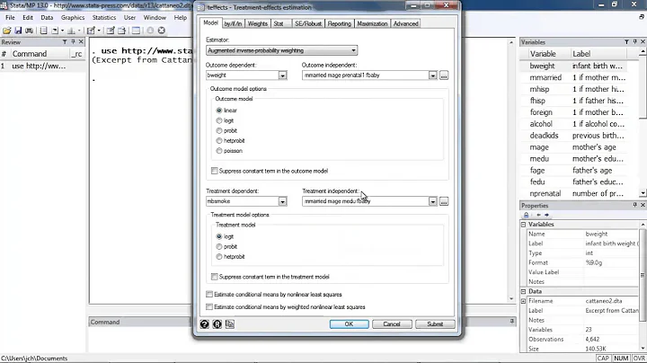
Task: Click the Properties panel lock icon
Action: pyautogui.click(x=526, y=215)
